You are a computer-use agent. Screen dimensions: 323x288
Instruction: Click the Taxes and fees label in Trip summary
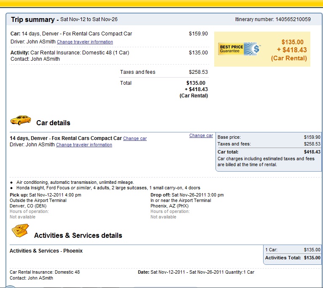coord(137,72)
